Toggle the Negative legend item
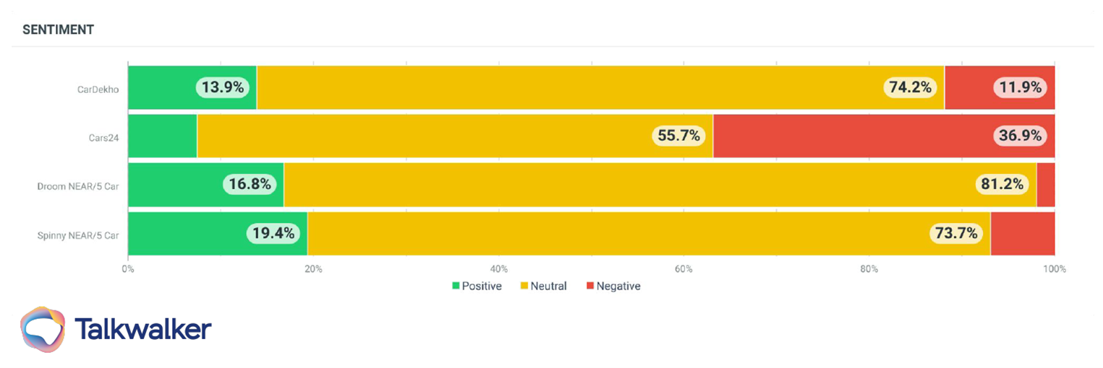Image resolution: width=1103 pixels, height=368 pixels. click(x=613, y=286)
